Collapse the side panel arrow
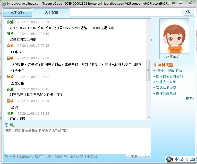This screenshot has width=197, height=164. point(152,40)
